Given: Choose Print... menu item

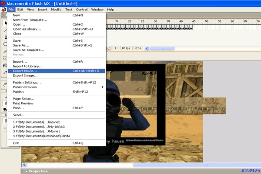Looking at the screenshot, I should (57, 108).
